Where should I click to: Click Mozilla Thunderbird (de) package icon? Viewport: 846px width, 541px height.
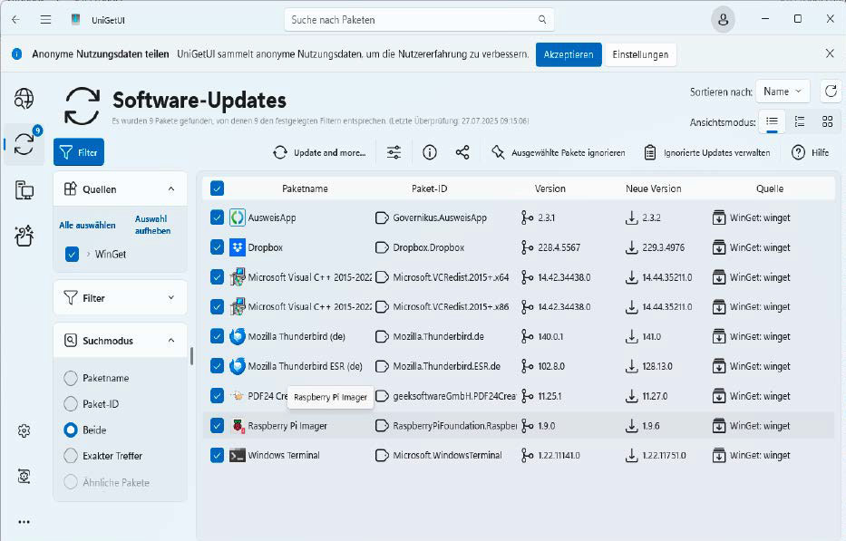(x=238, y=336)
